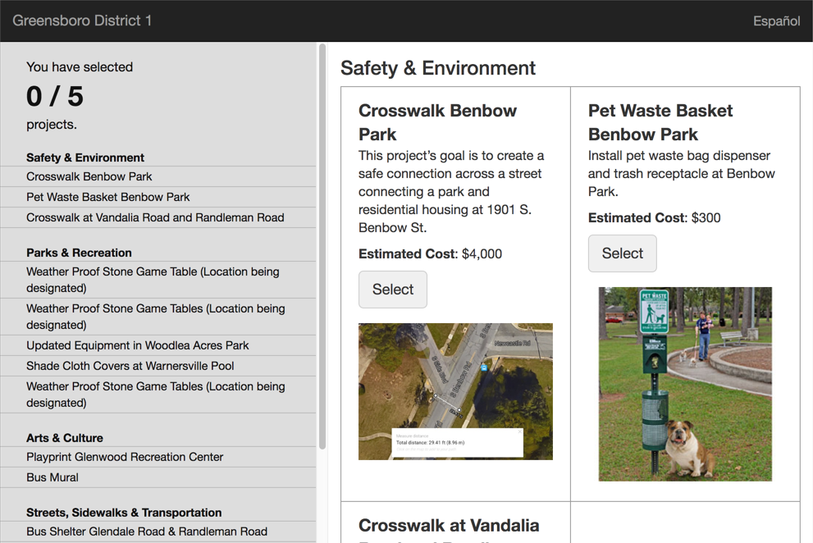Click Streets, Sidewalks & Transportation heading
This screenshot has width=813, height=543.
click(124, 513)
